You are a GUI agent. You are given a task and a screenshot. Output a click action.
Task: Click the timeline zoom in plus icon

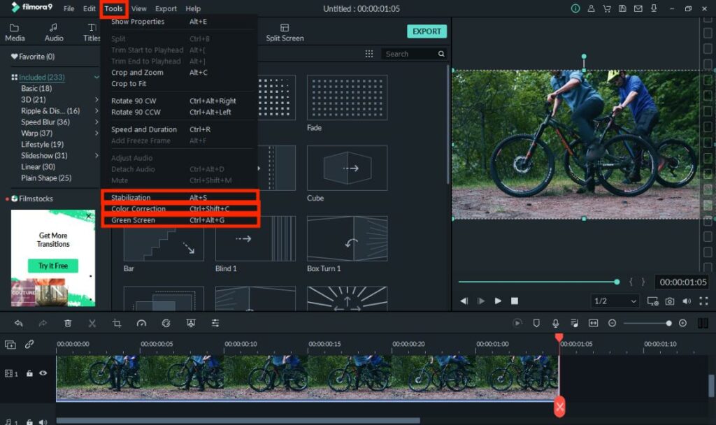click(x=682, y=323)
